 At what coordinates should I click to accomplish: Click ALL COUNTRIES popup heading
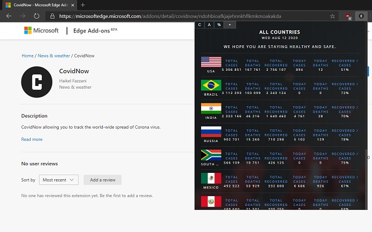280,32
